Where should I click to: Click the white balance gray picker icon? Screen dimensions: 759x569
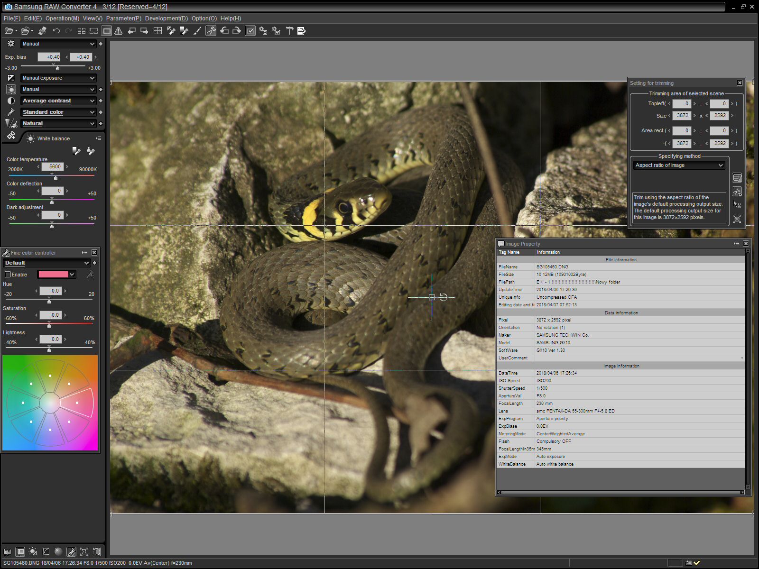76,151
